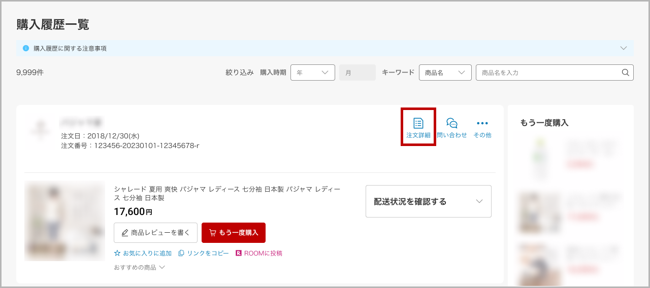Open the 年 year dropdown
The width and height of the screenshot is (650, 288).
click(x=312, y=73)
